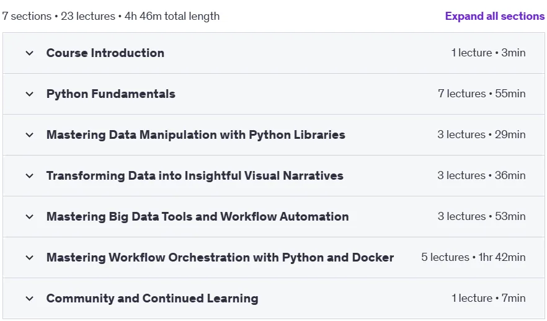The image size is (547, 321).
Task: Open Community and Continued Learning heading
Action: 153,298
